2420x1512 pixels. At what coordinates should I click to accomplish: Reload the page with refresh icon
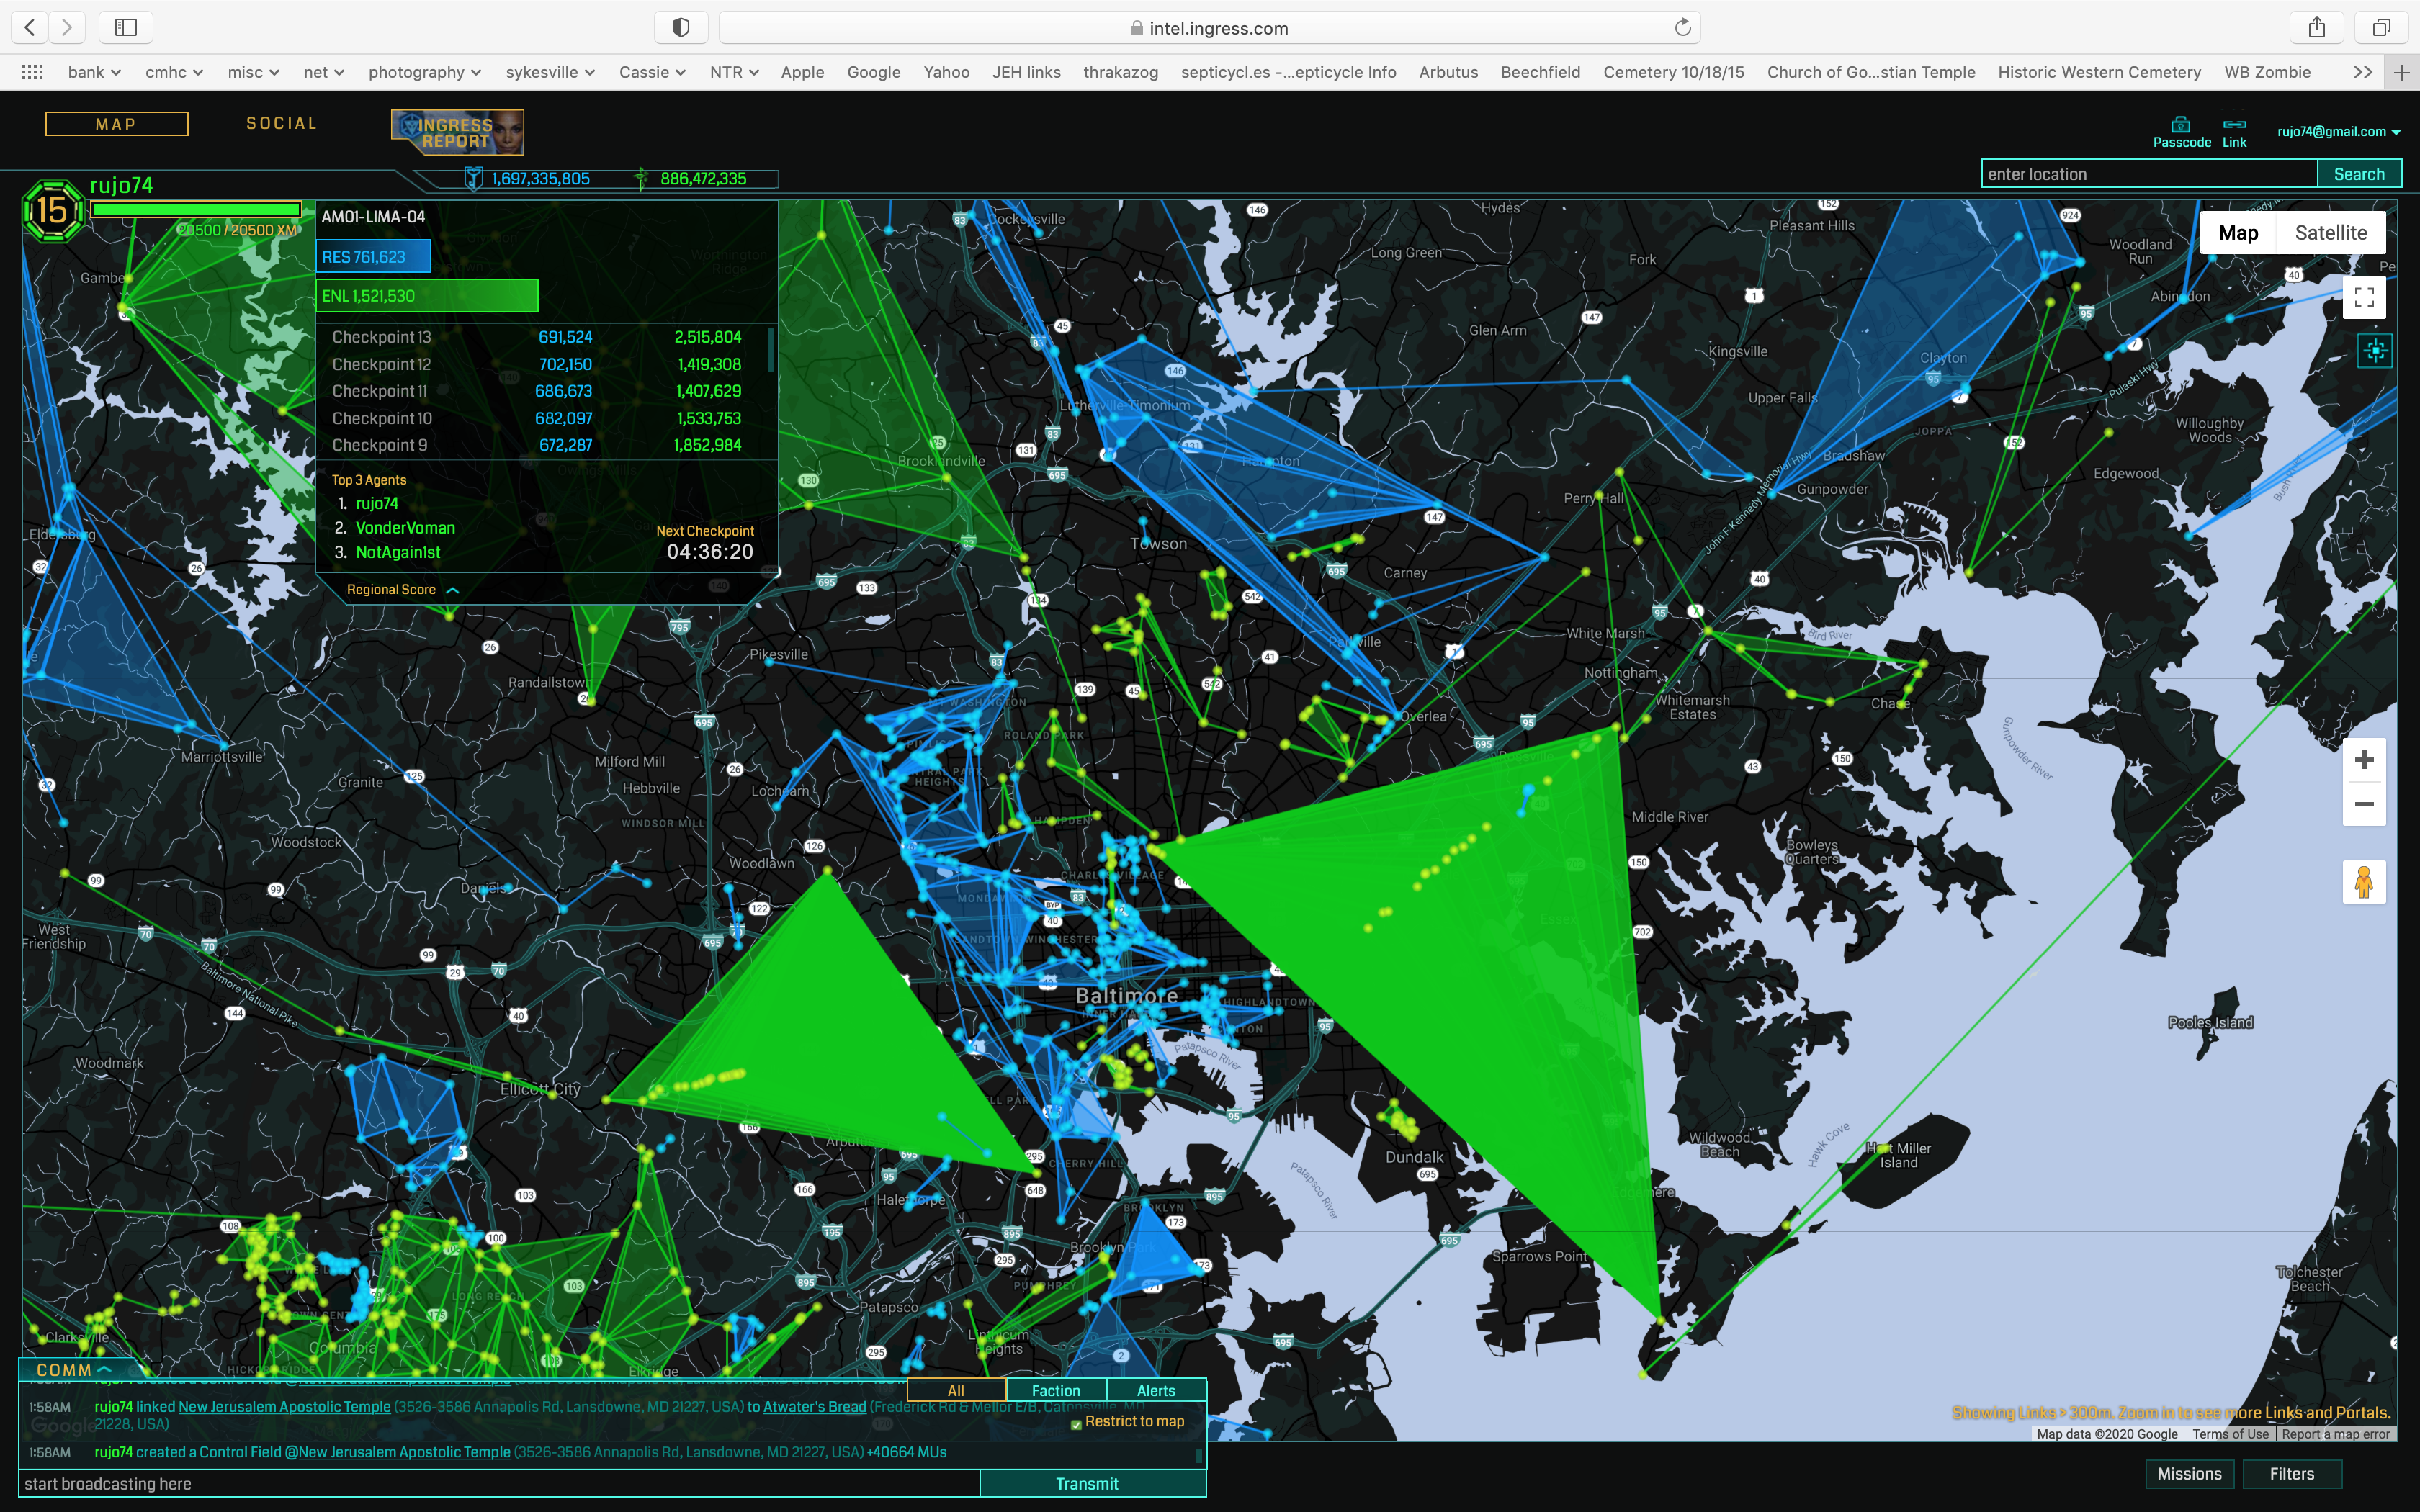1683,27
